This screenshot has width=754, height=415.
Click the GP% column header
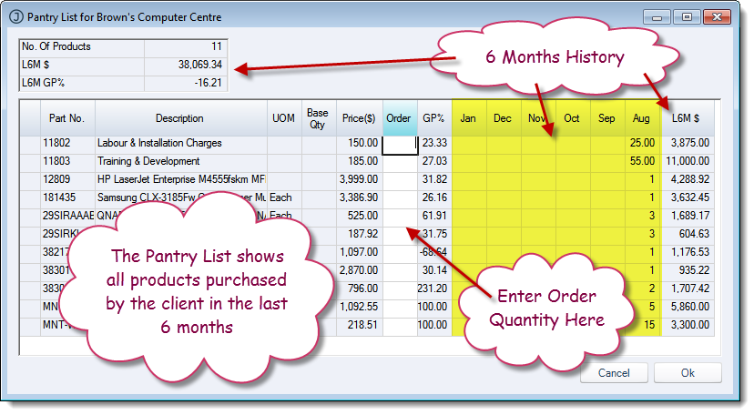click(434, 118)
